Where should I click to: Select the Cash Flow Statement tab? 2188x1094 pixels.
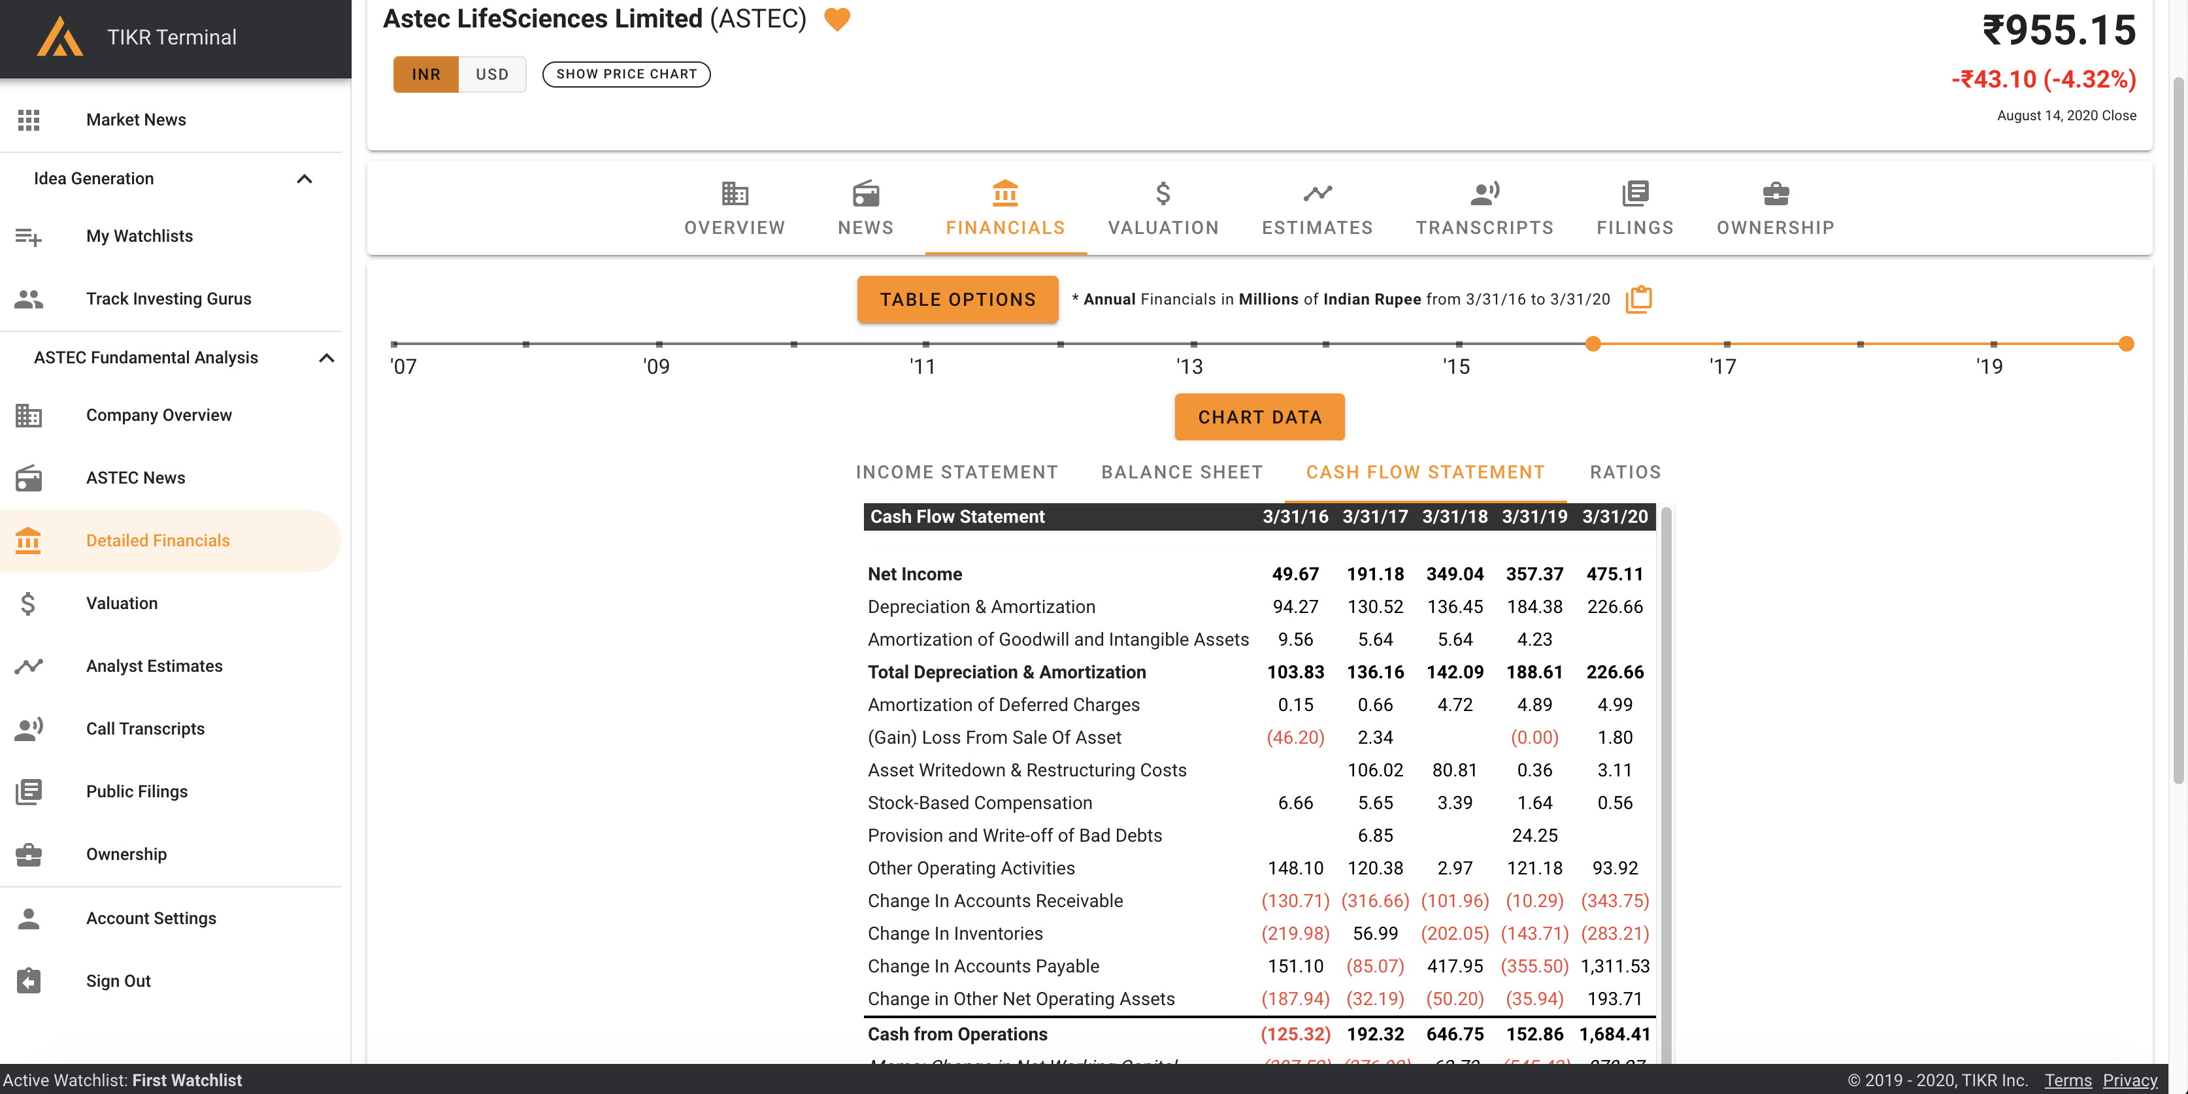click(x=1425, y=472)
